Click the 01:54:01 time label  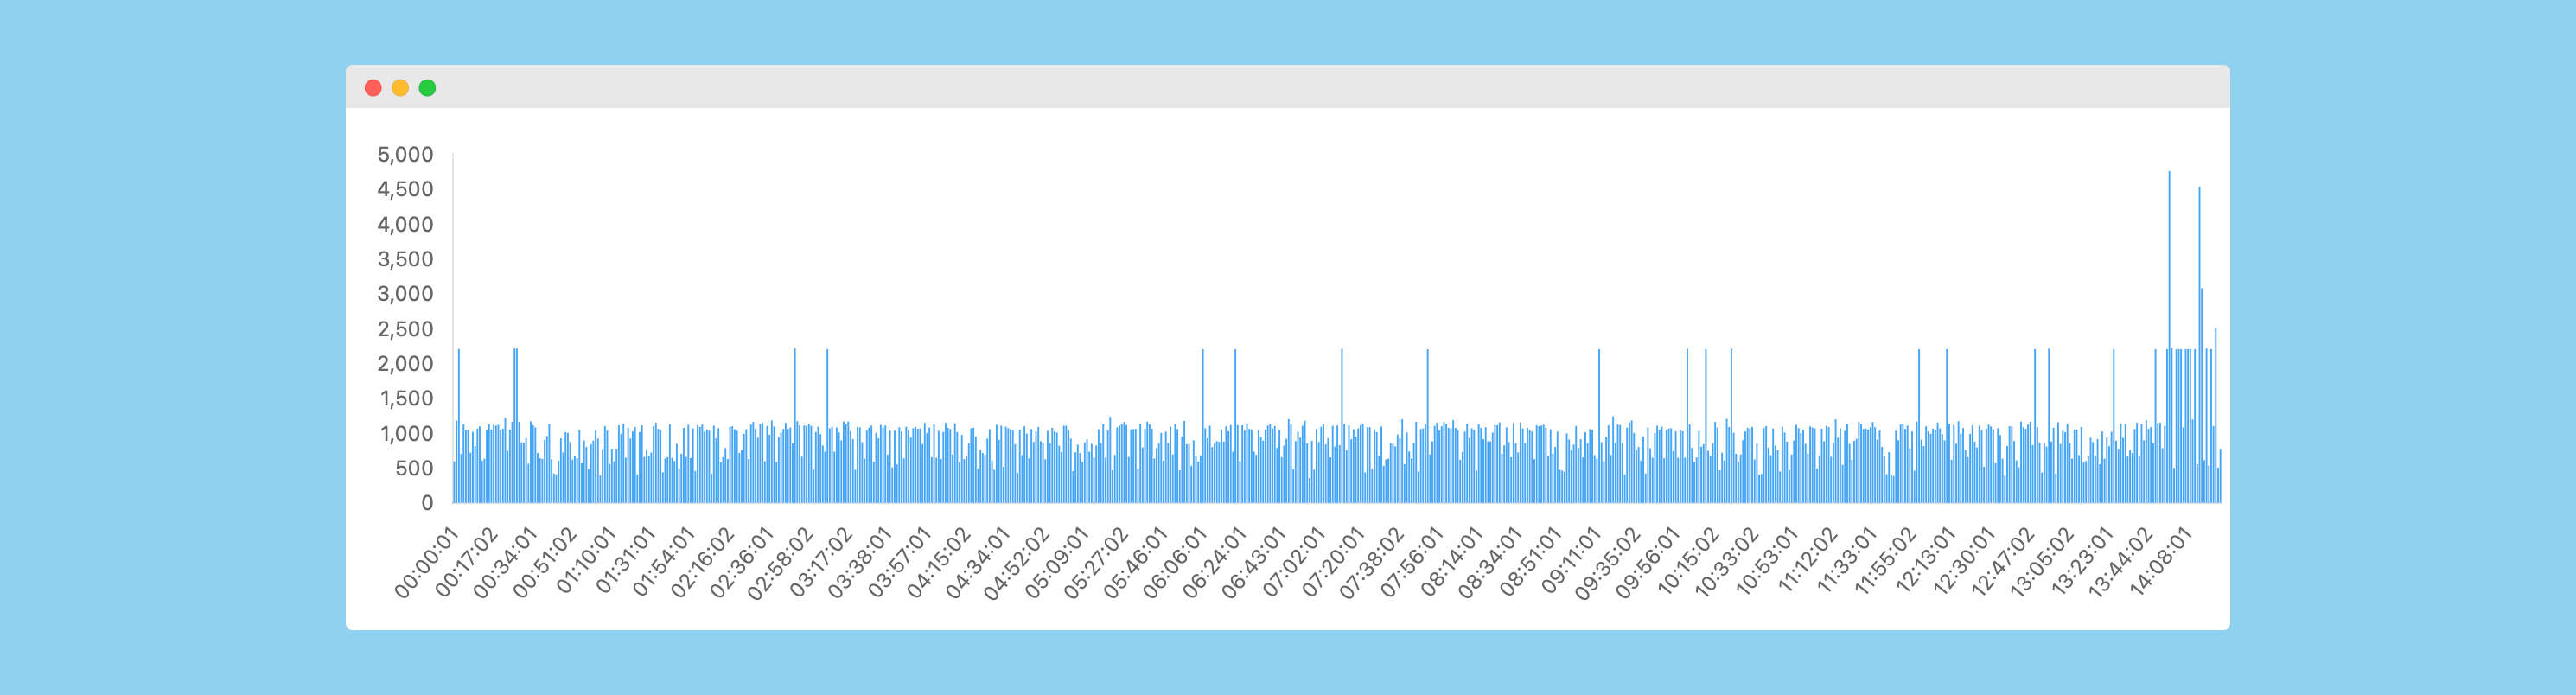pyautogui.click(x=663, y=562)
